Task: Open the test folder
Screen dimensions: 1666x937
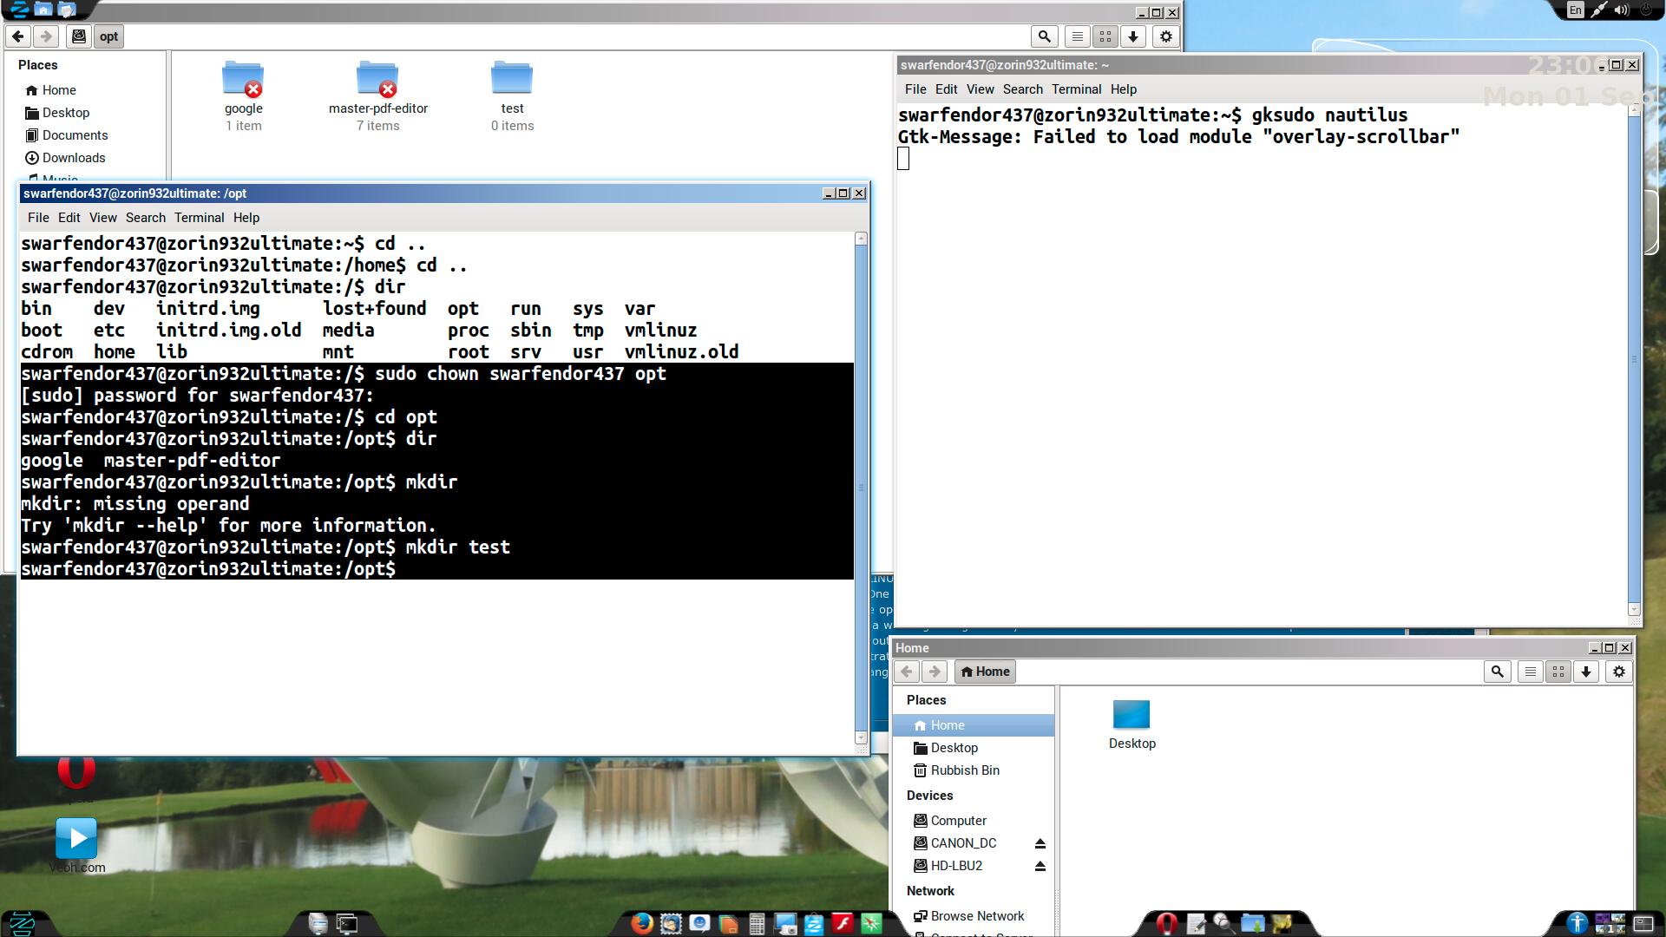Action: pyautogui.click(x=512, y=80)
